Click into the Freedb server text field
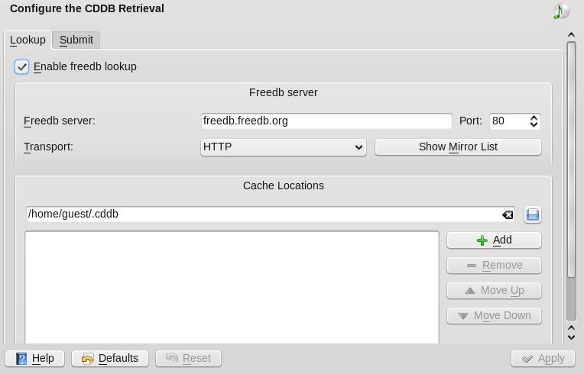584x374 pixels. 326,121
